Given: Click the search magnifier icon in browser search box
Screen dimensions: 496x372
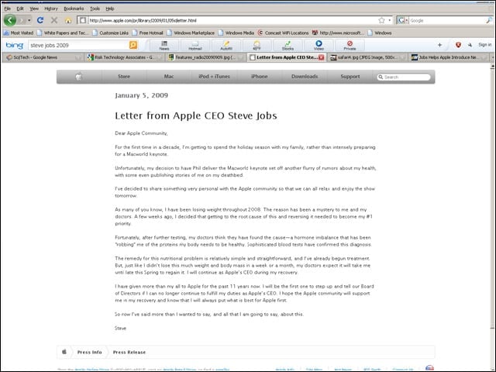Looking at the screenshot, I should point(489,21).
